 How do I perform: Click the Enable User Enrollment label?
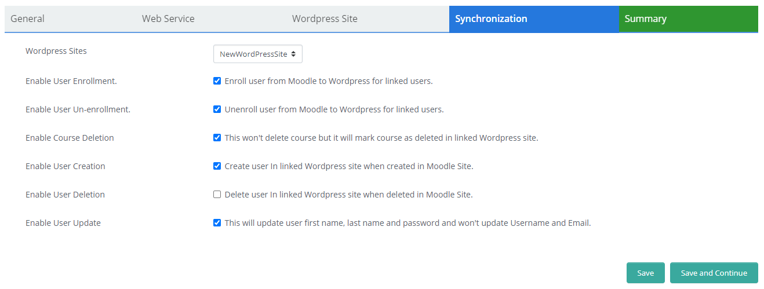click(71, 81)
